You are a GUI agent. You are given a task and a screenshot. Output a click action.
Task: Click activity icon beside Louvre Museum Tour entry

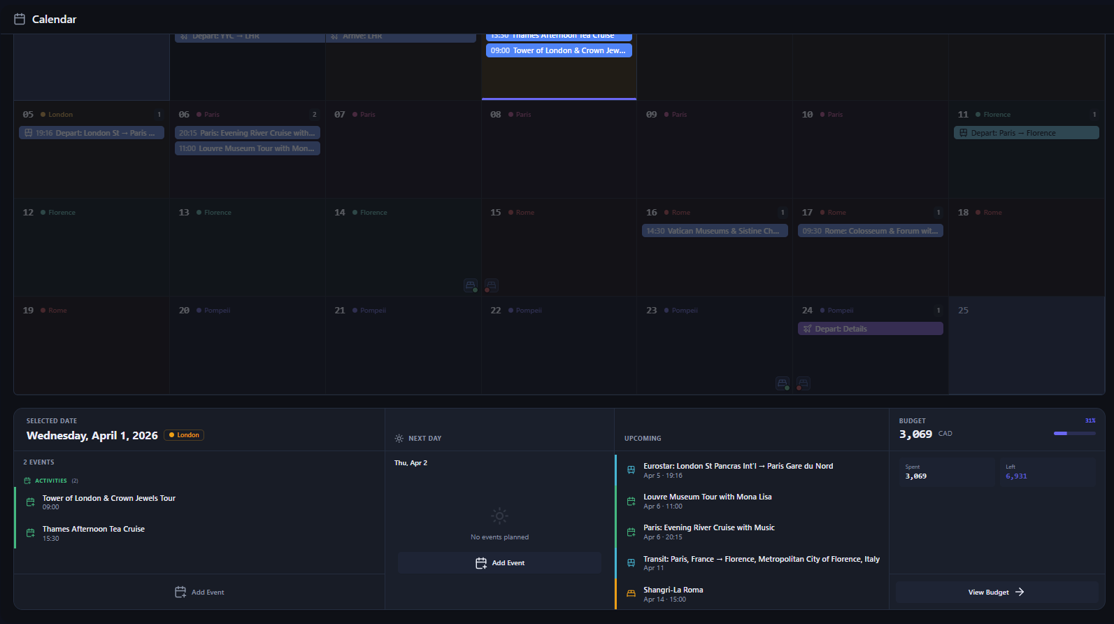[x=631, y=501]
